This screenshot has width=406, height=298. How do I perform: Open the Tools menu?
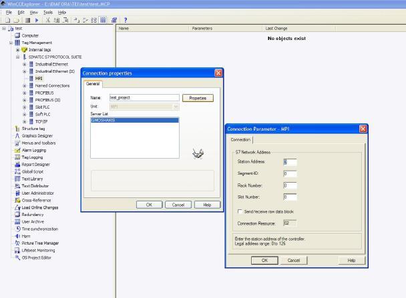click(48, 12)
